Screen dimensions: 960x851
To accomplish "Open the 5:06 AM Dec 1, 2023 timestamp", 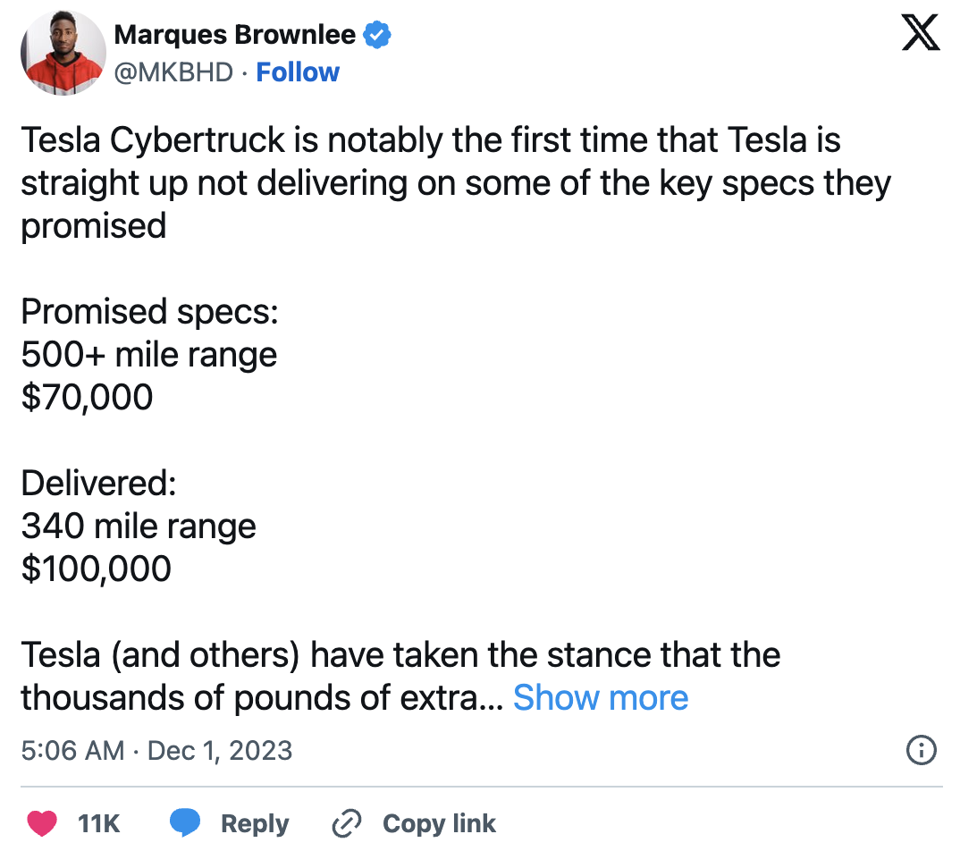I will coord(156,750).
